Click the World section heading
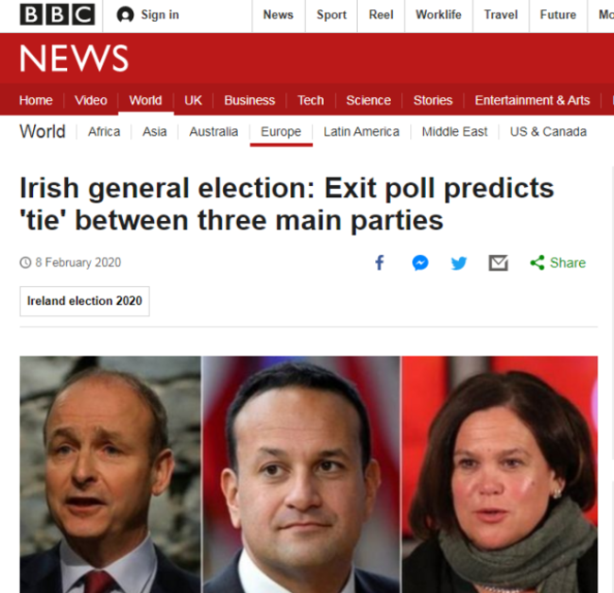The image size is (614, 593). [43, 131]
